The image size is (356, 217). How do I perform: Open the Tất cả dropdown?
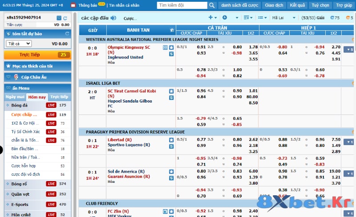click(x=19, y=44)
